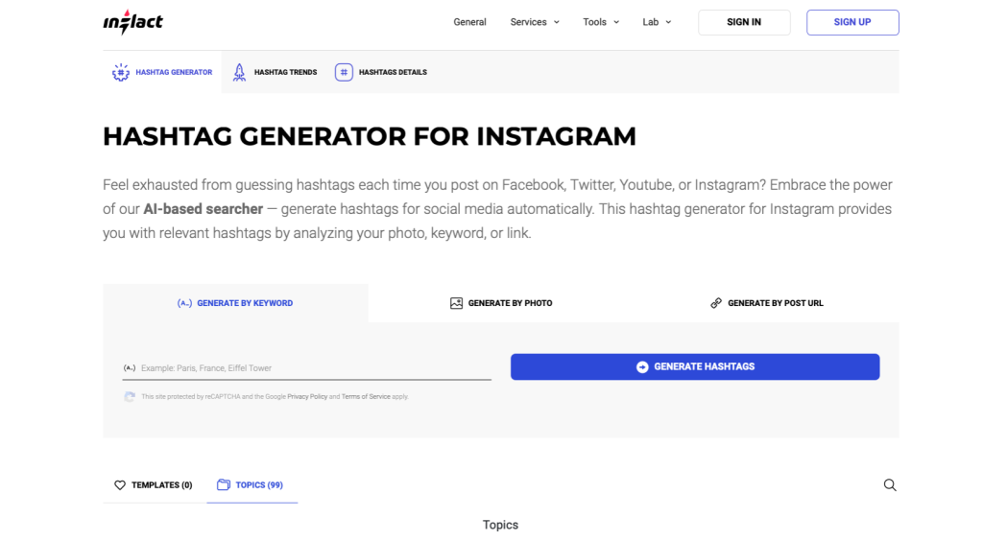Click the SIGN UP button

pyautogui.click(x=852, y=22)
